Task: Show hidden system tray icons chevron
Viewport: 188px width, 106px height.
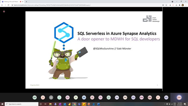Action: click(x=165, y=104)
